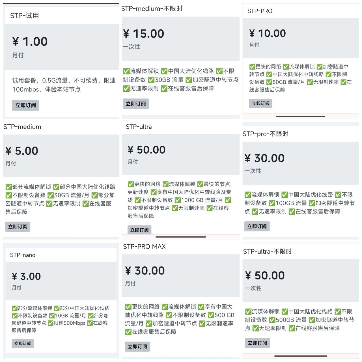Subscribe to the STP-PRO 10.00 plan
The width and height of the screenshot is (362, 362).
(260, 104)
